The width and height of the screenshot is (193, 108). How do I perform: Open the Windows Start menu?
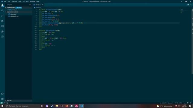tap(2, 106)
